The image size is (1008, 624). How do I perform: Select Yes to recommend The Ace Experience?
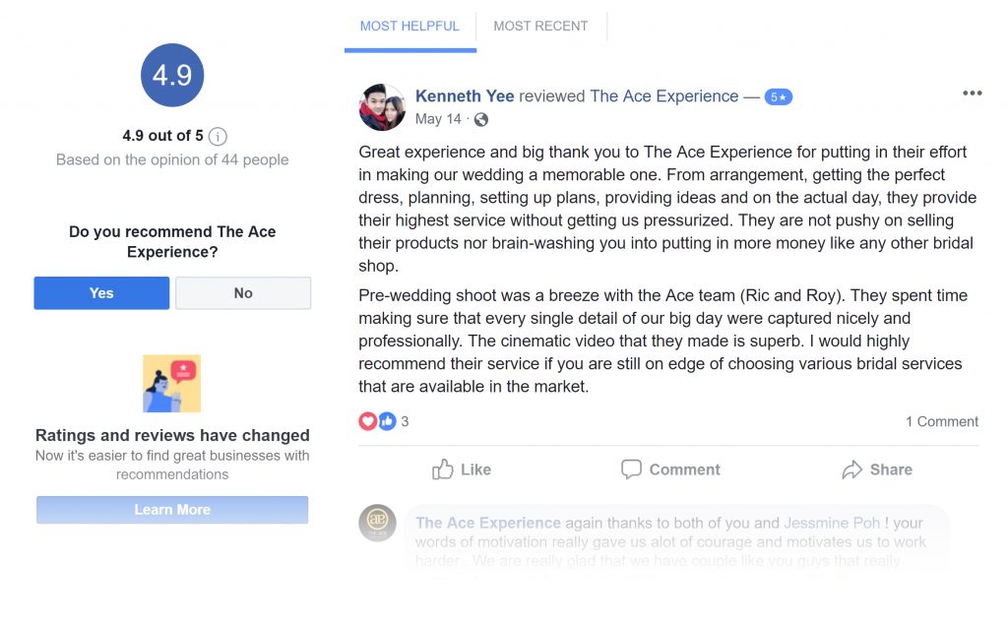pyautogui.click(x=101, y=293)
